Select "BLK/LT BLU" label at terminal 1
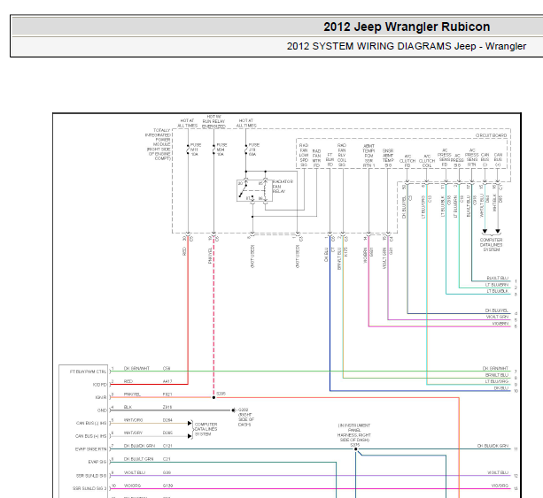 point(497,278)
